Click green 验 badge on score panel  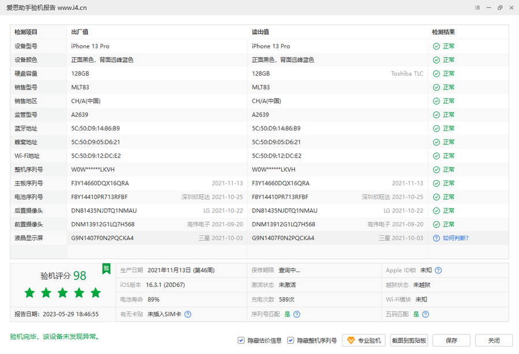pyautogui.click(x=106, y=268)
